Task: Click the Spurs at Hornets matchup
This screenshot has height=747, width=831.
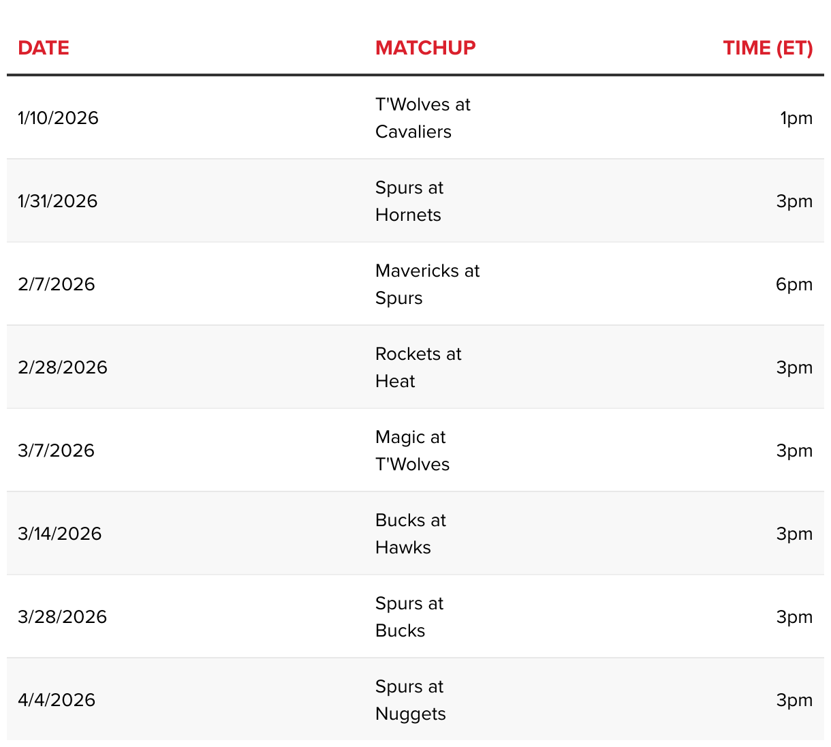Action: pos(409,201)
